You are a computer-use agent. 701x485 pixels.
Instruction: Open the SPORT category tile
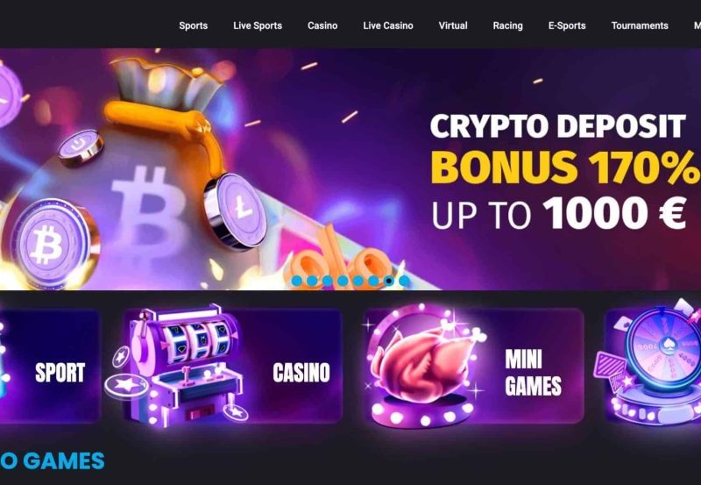click(x=50, y=366)
